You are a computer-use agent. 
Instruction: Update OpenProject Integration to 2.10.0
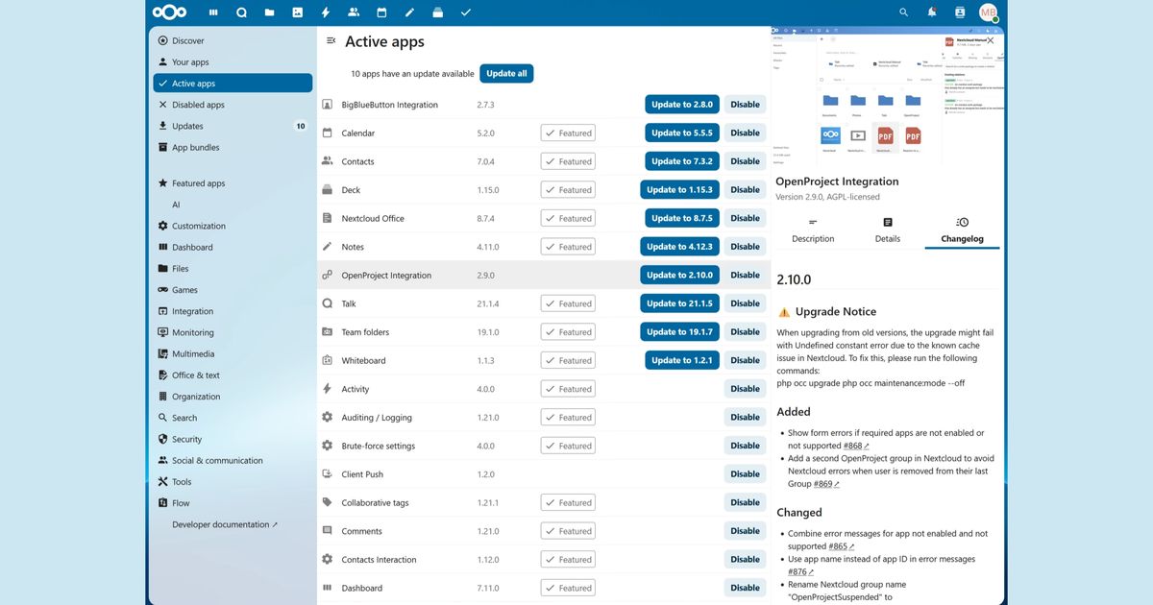(680, 275)
